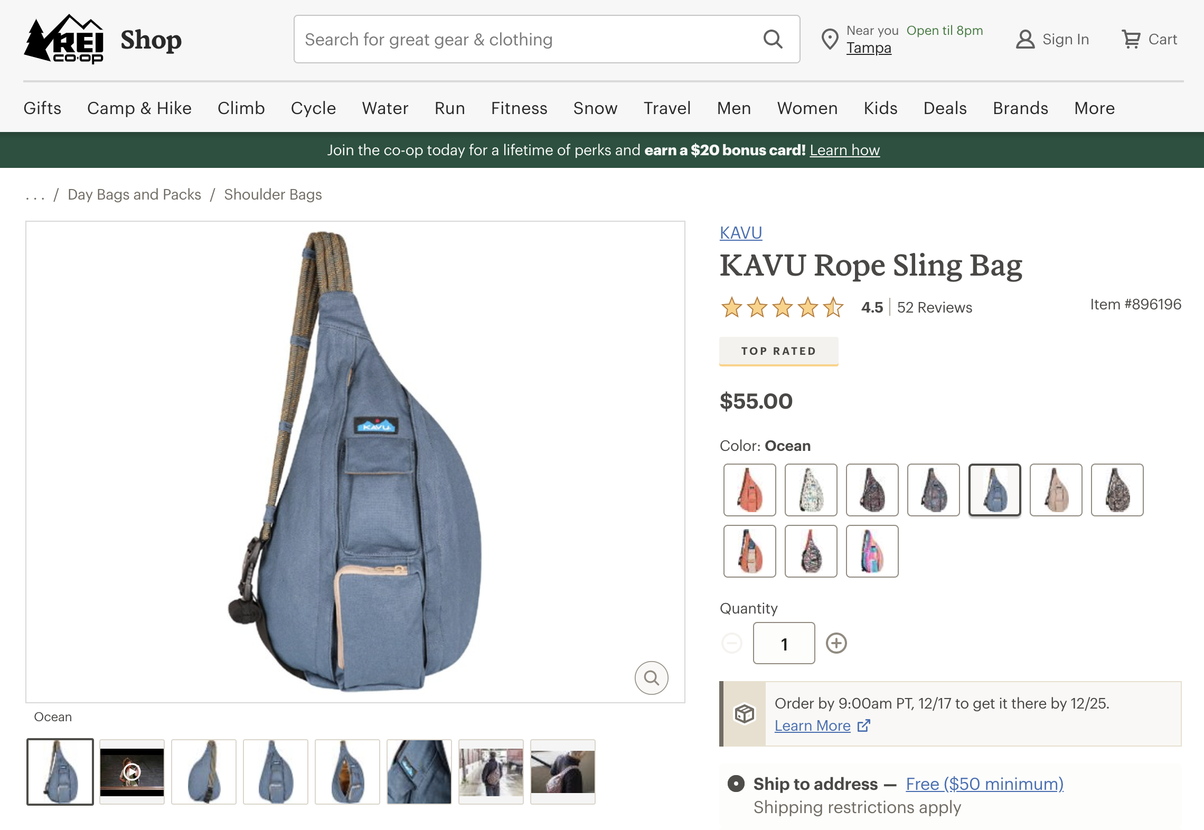The width and height of the screenshot is (1204, 830).
Task: Play the product video thumbnail
Action: [x=131, y=771]
